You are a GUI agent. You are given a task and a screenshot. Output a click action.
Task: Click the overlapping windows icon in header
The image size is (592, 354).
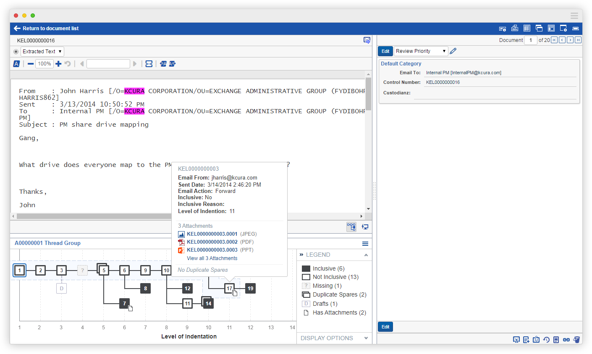(x=539, y=28)
